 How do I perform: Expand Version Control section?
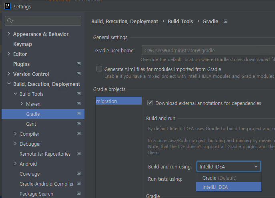point(9,74)
